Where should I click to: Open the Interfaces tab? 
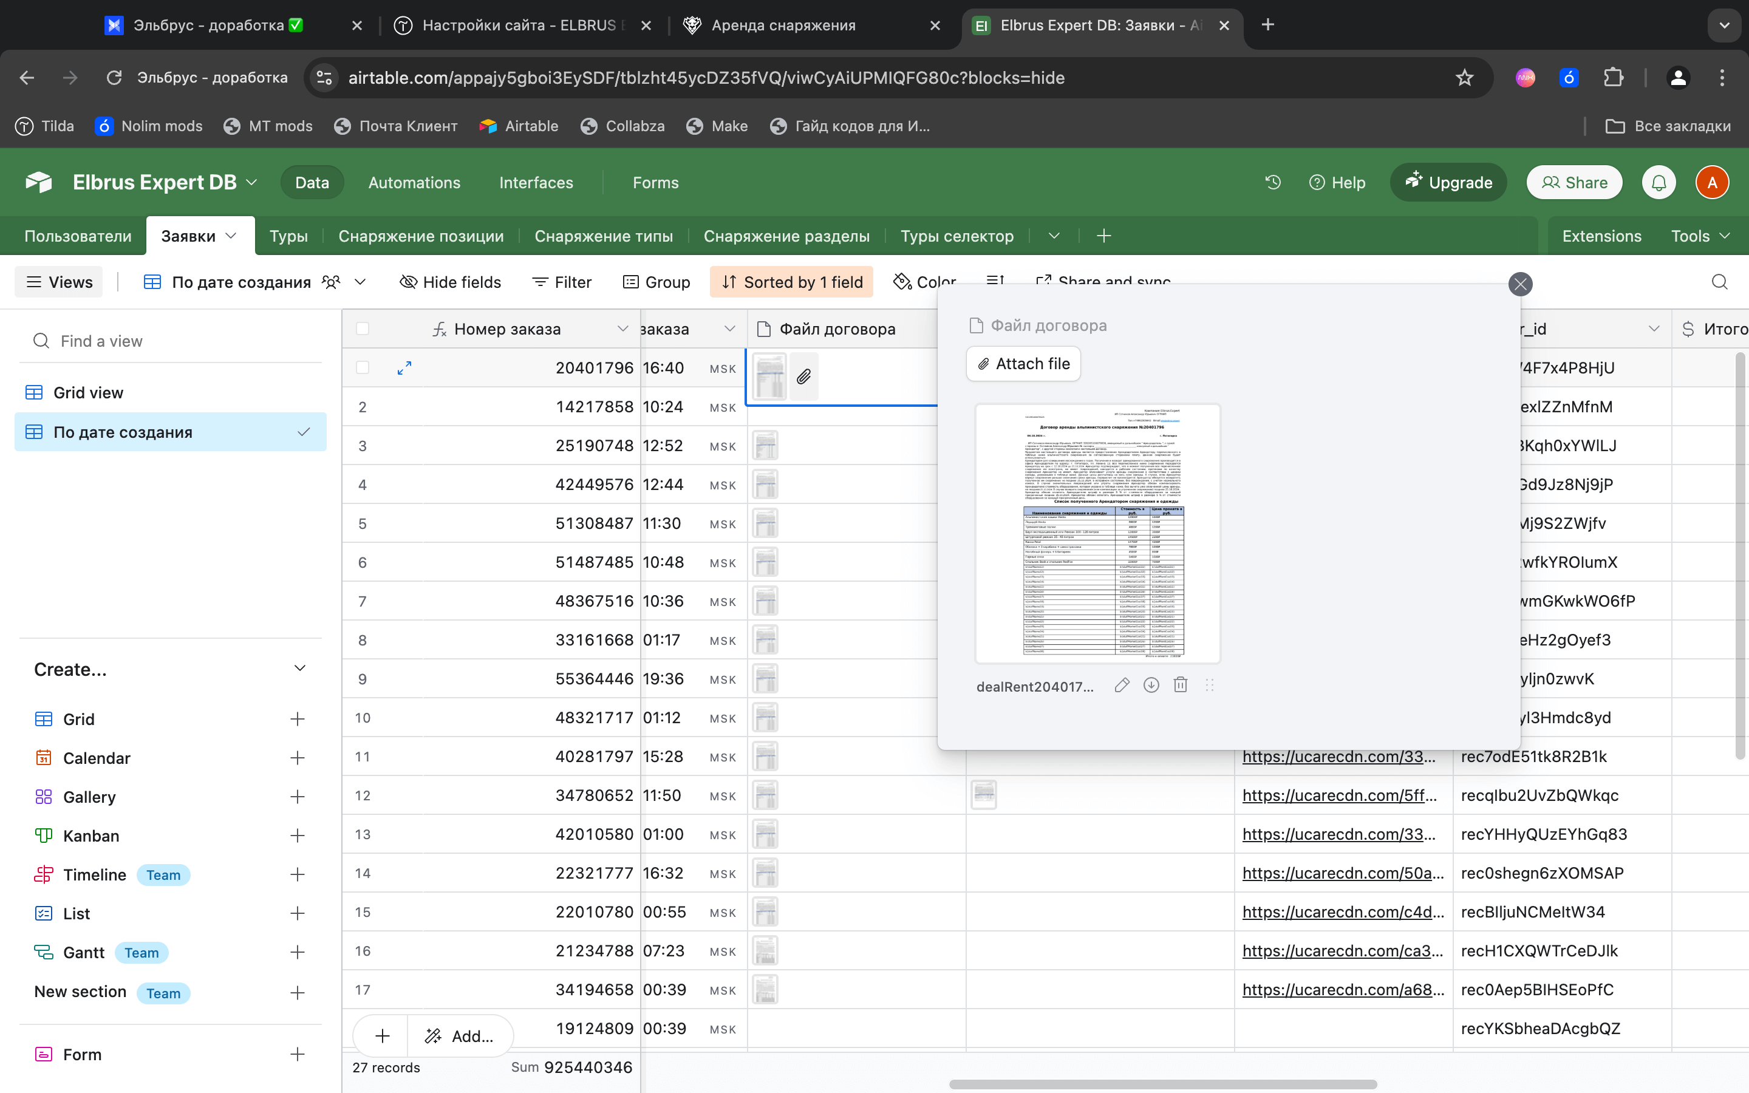coord(536,182)
